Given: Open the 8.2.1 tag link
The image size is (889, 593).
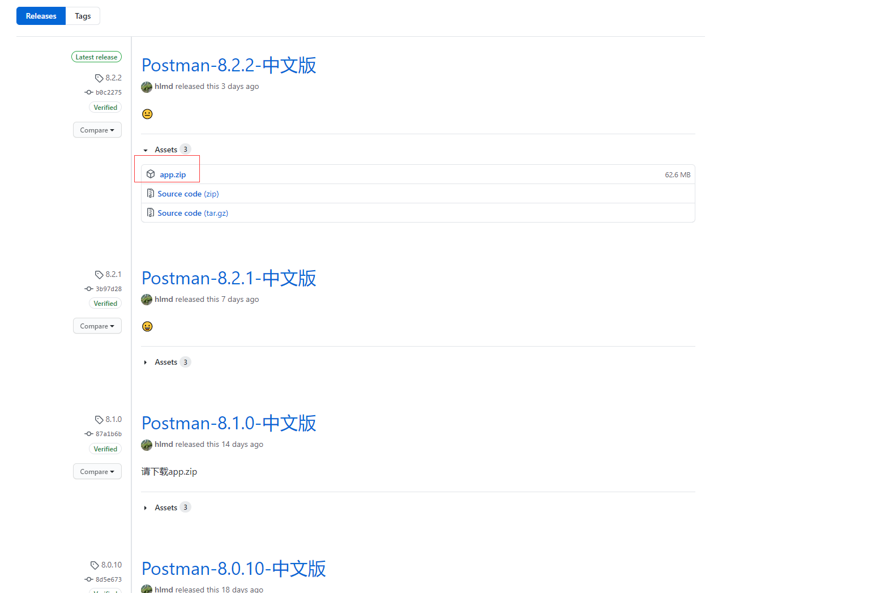Looking at the screenshot, I should pos(113,274).
